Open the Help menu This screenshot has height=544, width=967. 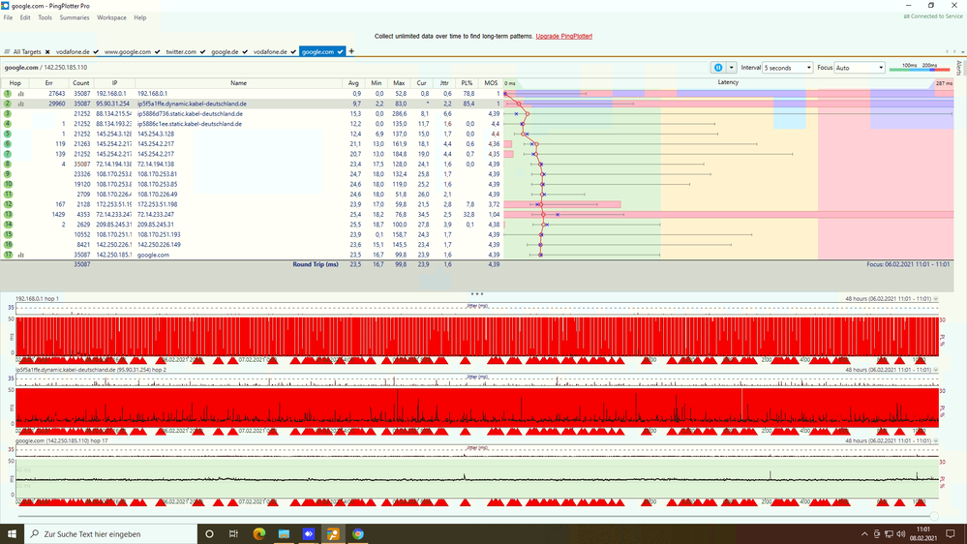[140, 17]
